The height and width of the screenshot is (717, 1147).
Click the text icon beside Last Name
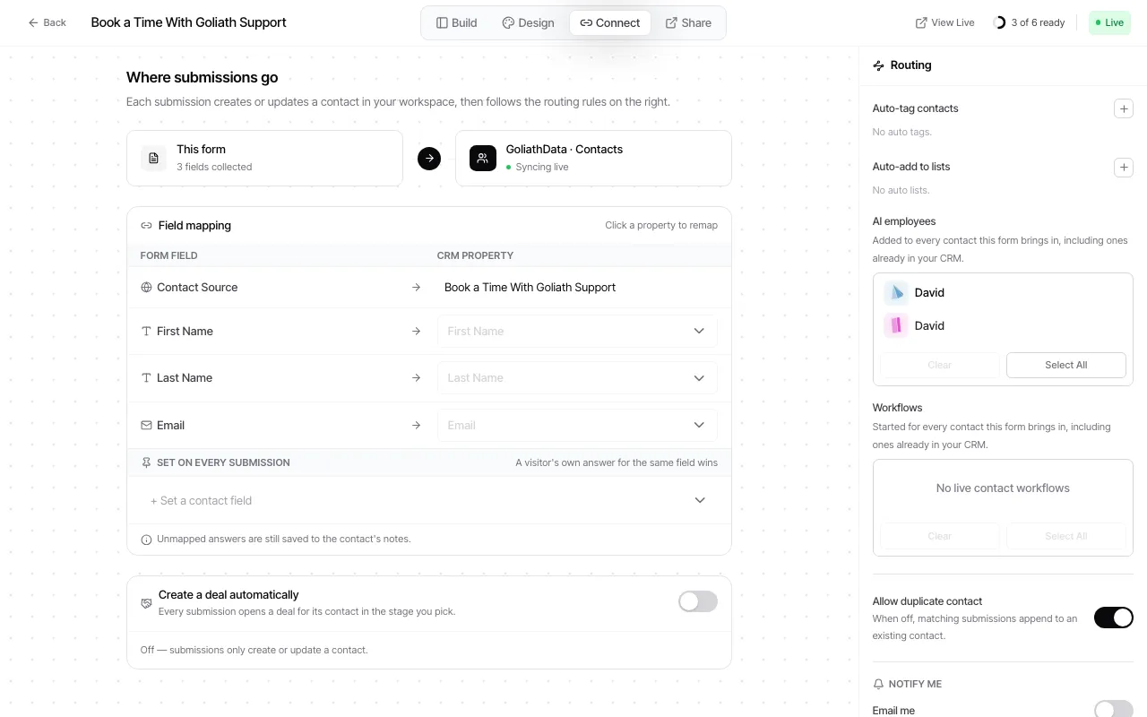[x=146, y=378]
